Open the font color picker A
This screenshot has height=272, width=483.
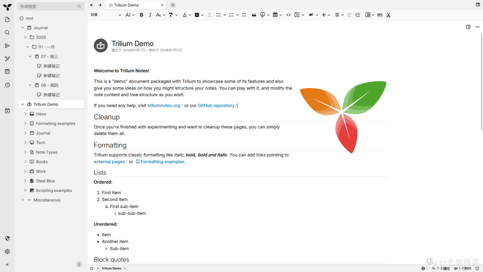click(185, 15)
